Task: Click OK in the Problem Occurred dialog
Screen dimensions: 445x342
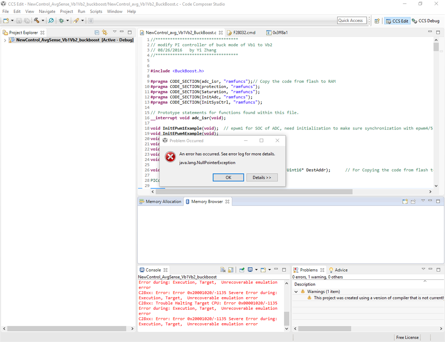Action: coord(228,177)
